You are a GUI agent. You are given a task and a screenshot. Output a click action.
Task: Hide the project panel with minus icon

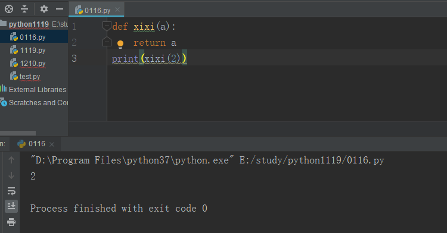click(60, 9)
